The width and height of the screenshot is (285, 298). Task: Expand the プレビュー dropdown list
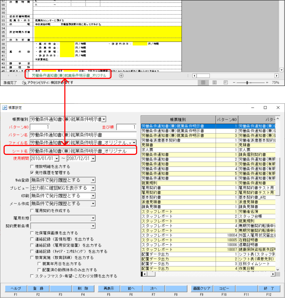(93, 188)
